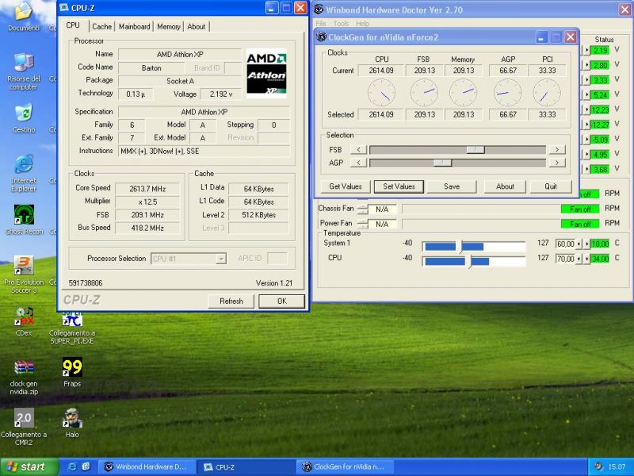The width and height of the screenshot is (634, 476).
Task: Click Selected FSB 209.13 value field
Action: tap(424, 114)
